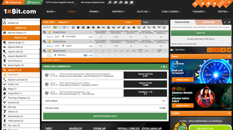Increase the one-click stake with plus
Viewport: 233px width, 130px height.
(223, 50)
